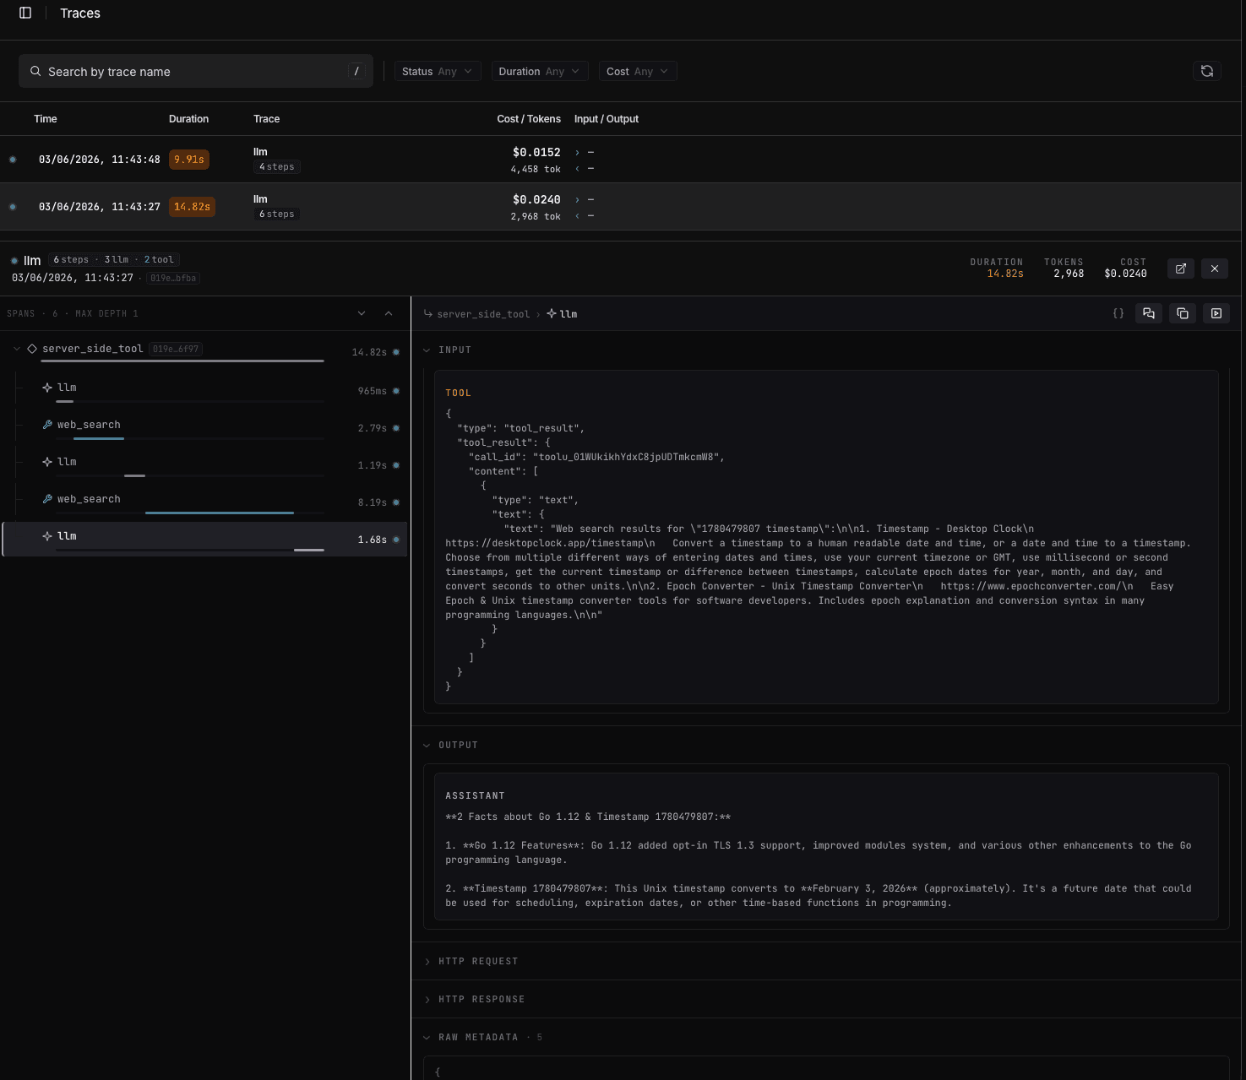The height and width of the screenshot is (1080, 1246).
Task: Click the 9.91s duration badge
Action: pyautogui.click(x=189, y=160)
